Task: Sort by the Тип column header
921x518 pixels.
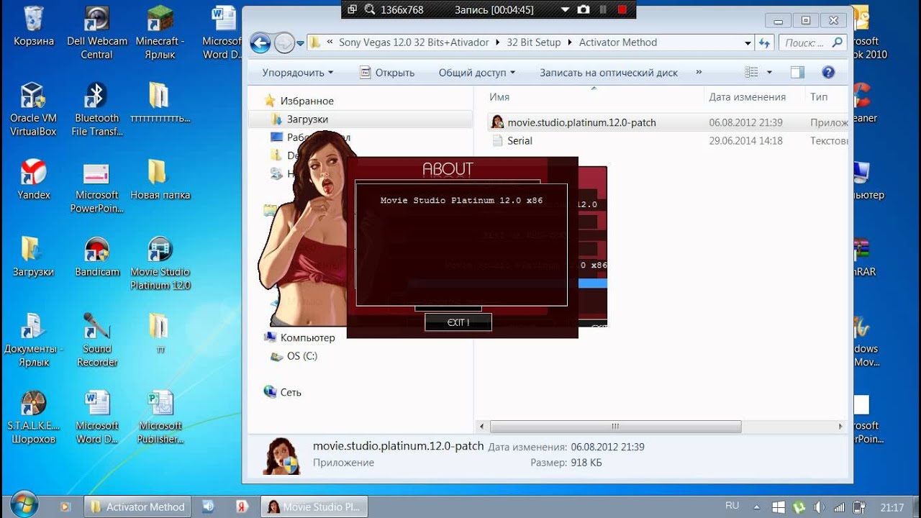Action: coord(819,96)
